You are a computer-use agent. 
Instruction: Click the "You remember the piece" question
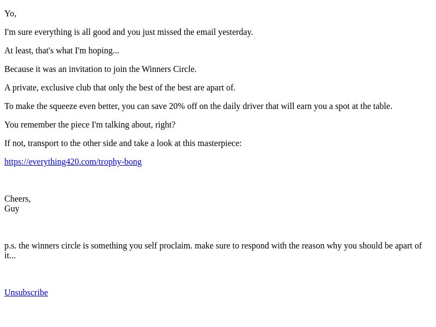[90, 125]
